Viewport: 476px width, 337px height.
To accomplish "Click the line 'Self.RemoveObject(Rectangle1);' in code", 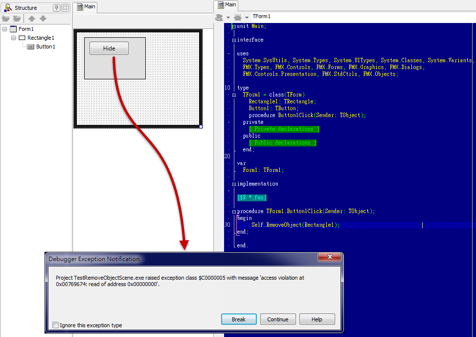I will [x=295, y=225].
